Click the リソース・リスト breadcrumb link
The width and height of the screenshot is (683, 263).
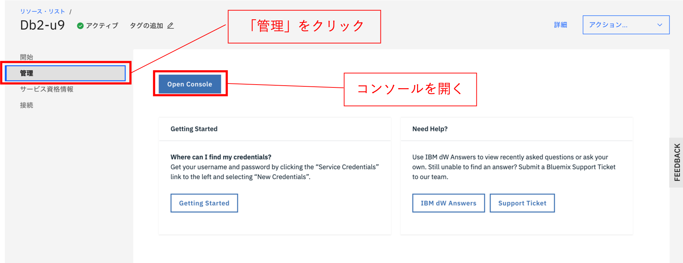pos(42,11)
